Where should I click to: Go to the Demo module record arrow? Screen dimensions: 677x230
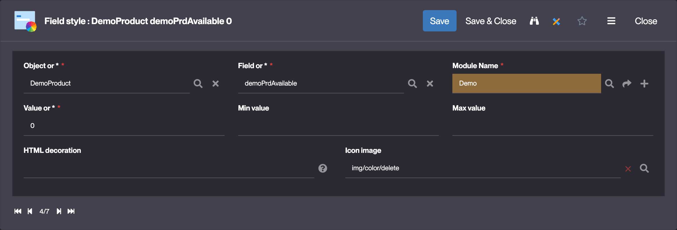pos(627,84)
